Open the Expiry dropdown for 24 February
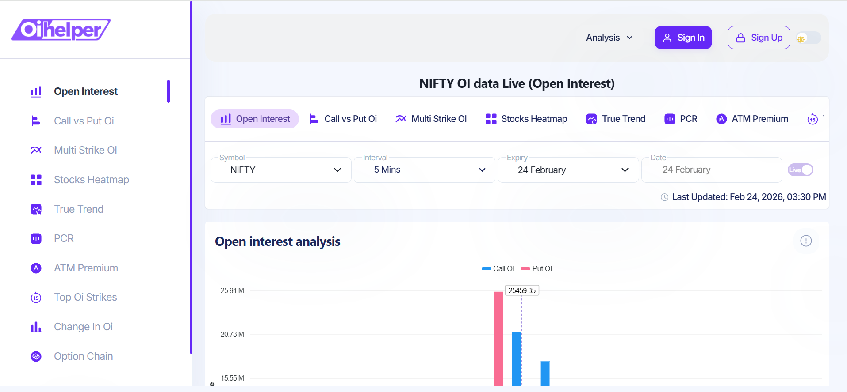Screen dimensions: 847x392 click(568, 170)
